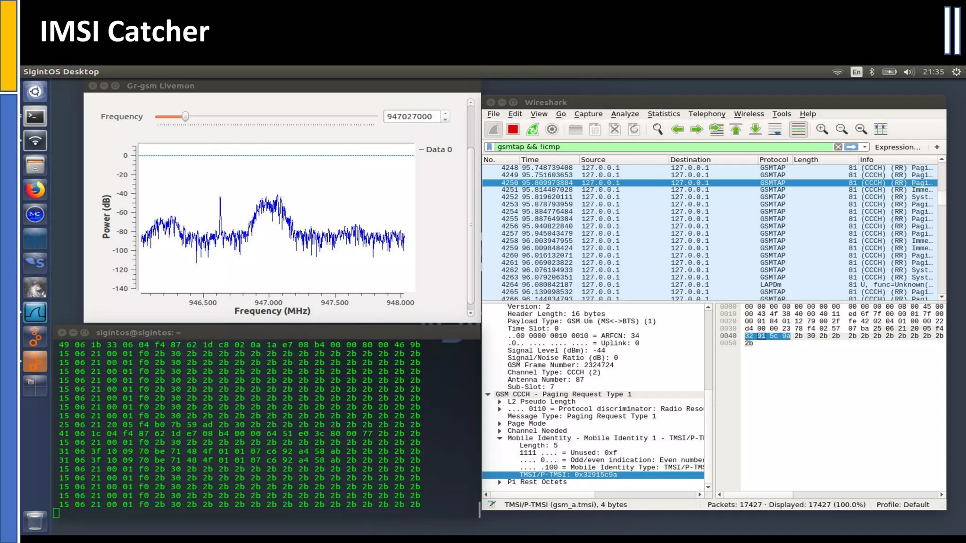Collapse GSM CCCH Paging Request Type 1
Screen dimensions: 966x543
pos(488,394)
